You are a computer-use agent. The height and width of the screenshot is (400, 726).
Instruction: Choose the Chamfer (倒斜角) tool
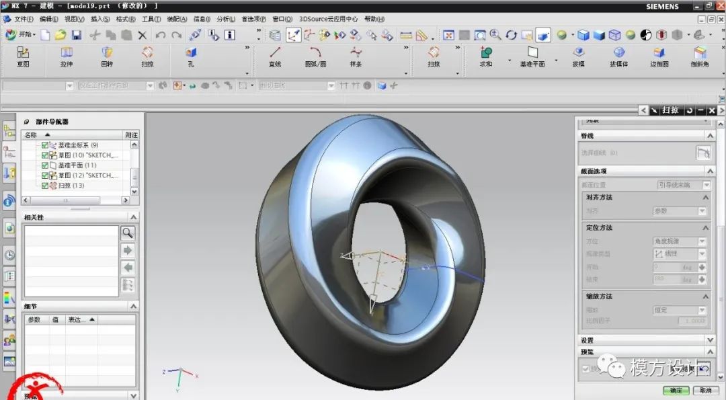(700, 57)
